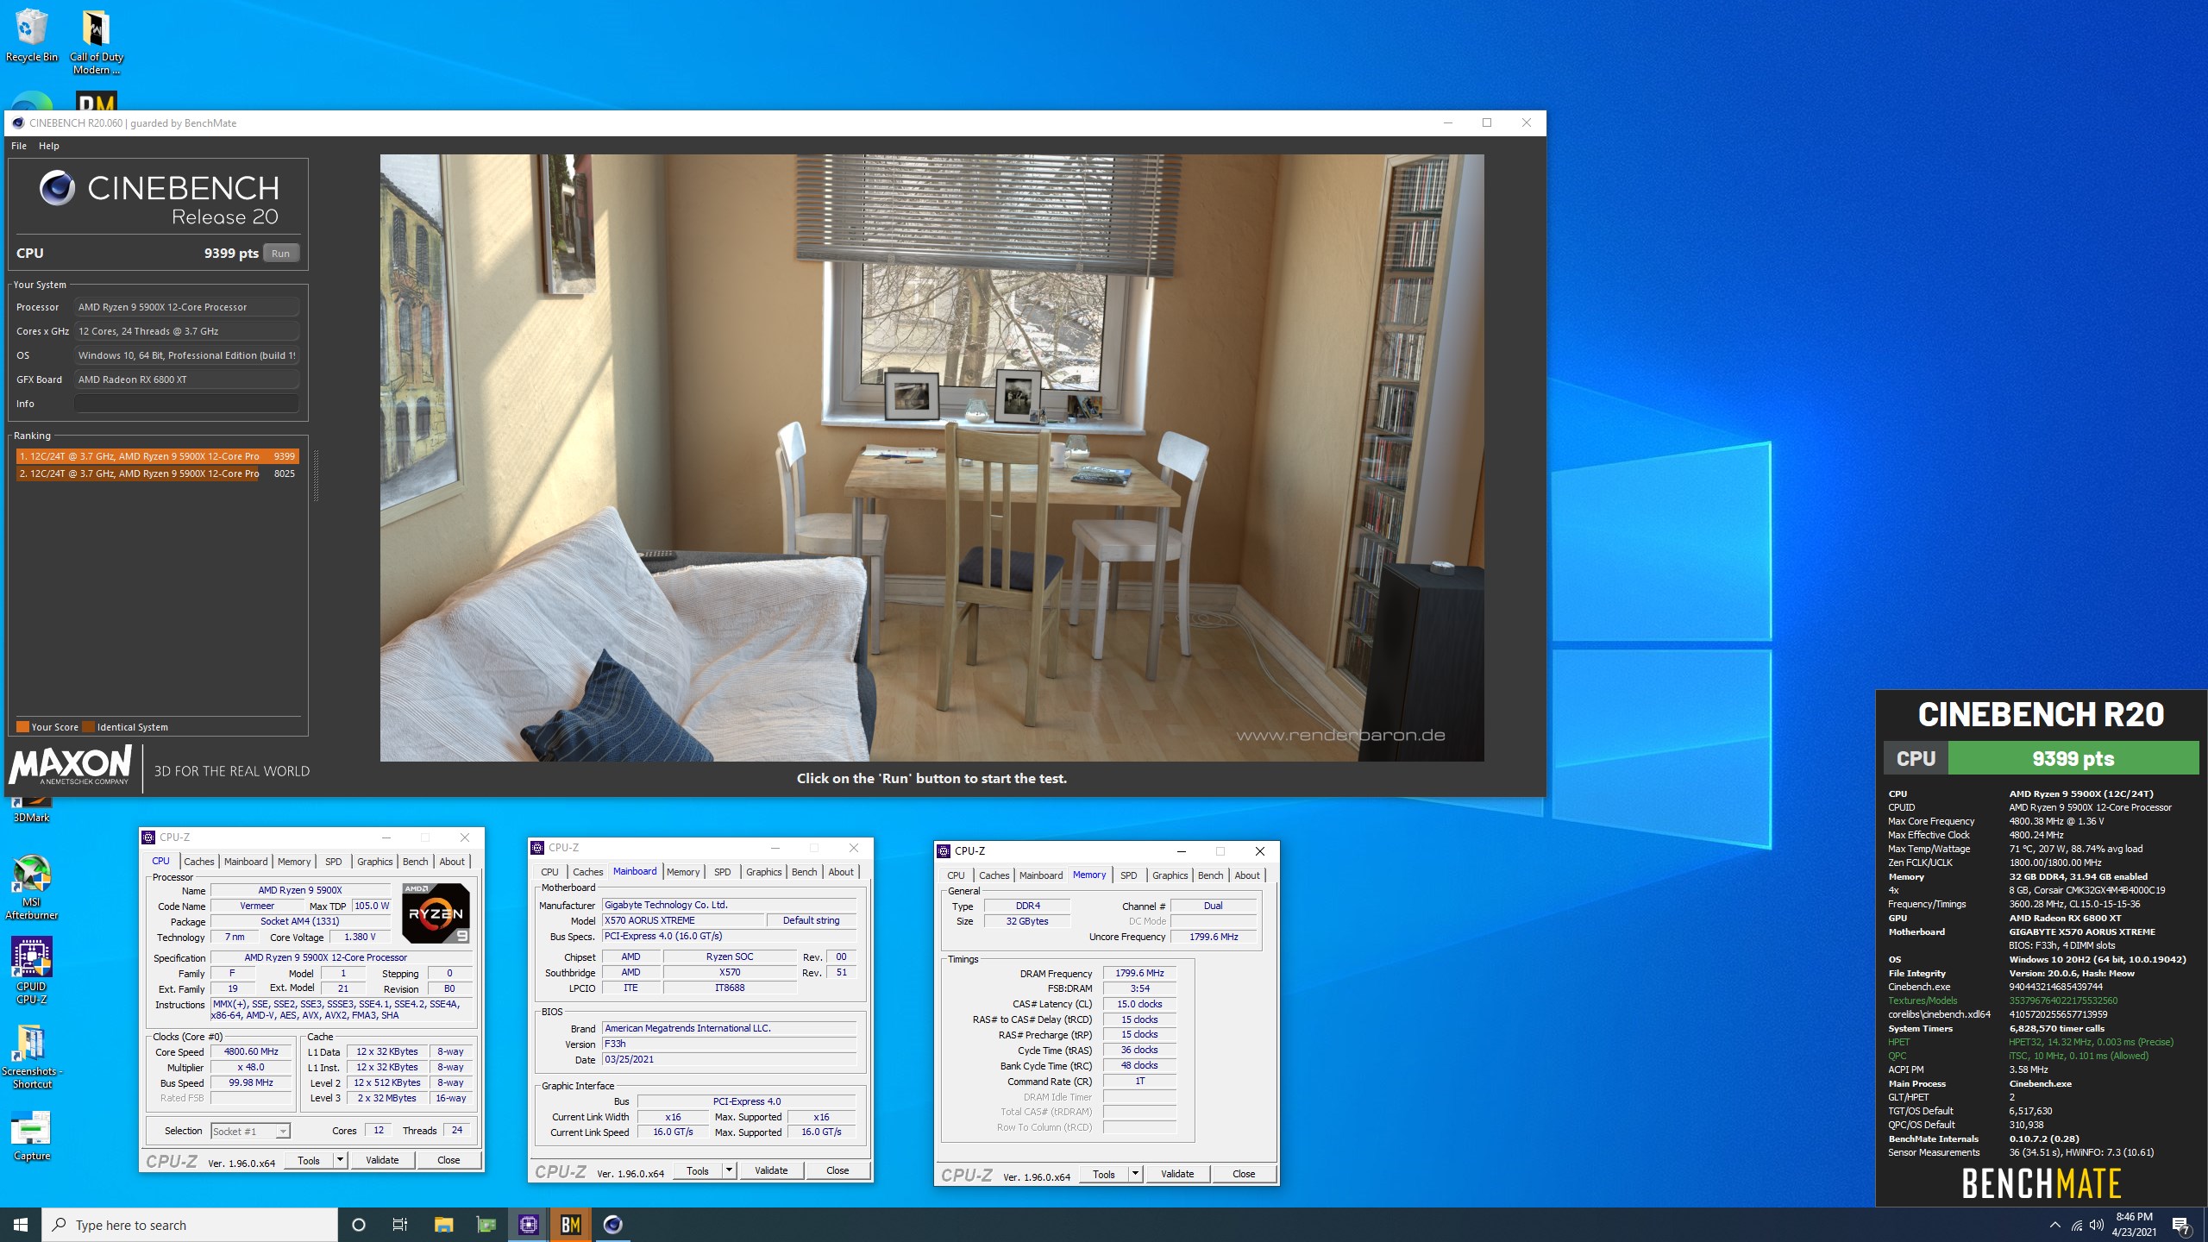
Task: Click Validate in CPU-Z CPU window
Action: 382,1160
